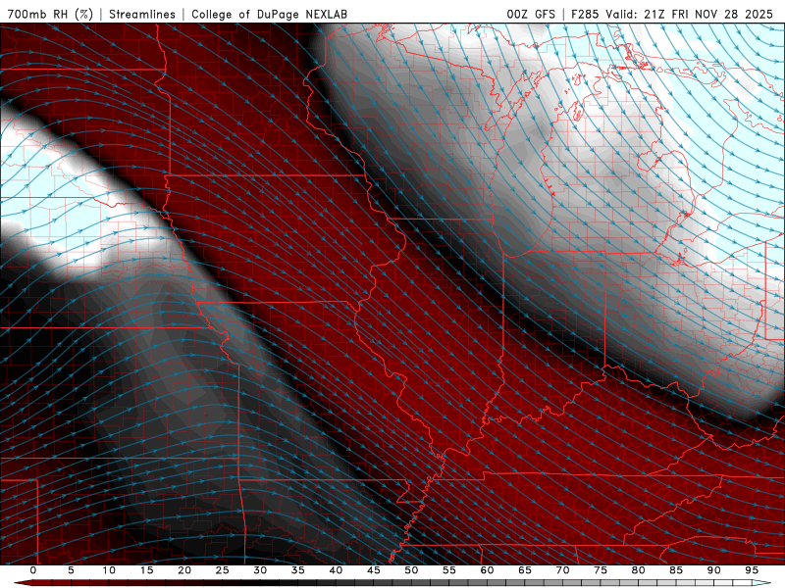The image size is (785, 588).
Task: Click the "70" label on the color scale
Action: 562,570
